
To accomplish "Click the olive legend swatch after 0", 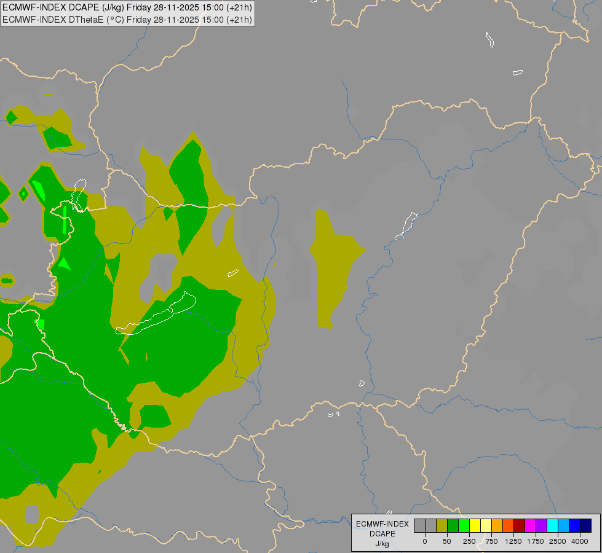I will [442, 526].
